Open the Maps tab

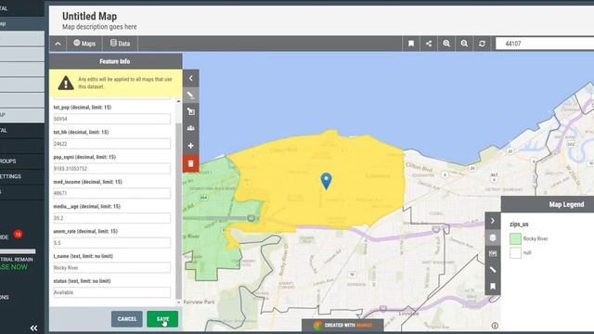coord(84,44)
